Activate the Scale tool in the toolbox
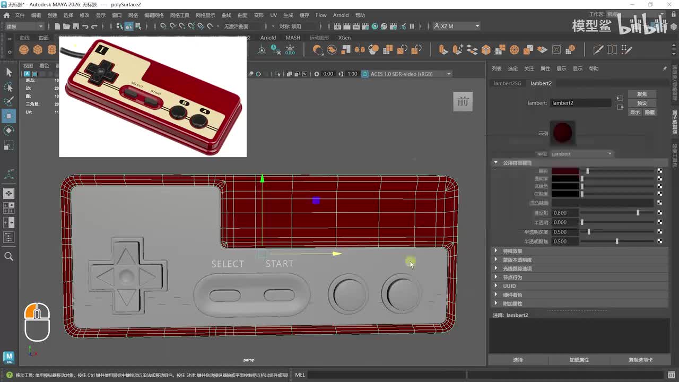Screen dimensions: 679x382 (9, 145)
